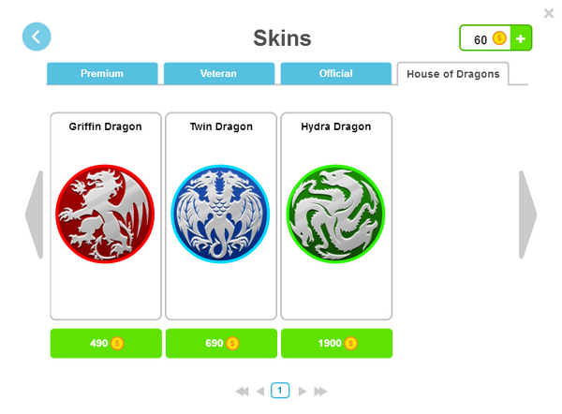Close the Skins dialog with X
Screen dimensions: 562x414
(x=548, y=13)
